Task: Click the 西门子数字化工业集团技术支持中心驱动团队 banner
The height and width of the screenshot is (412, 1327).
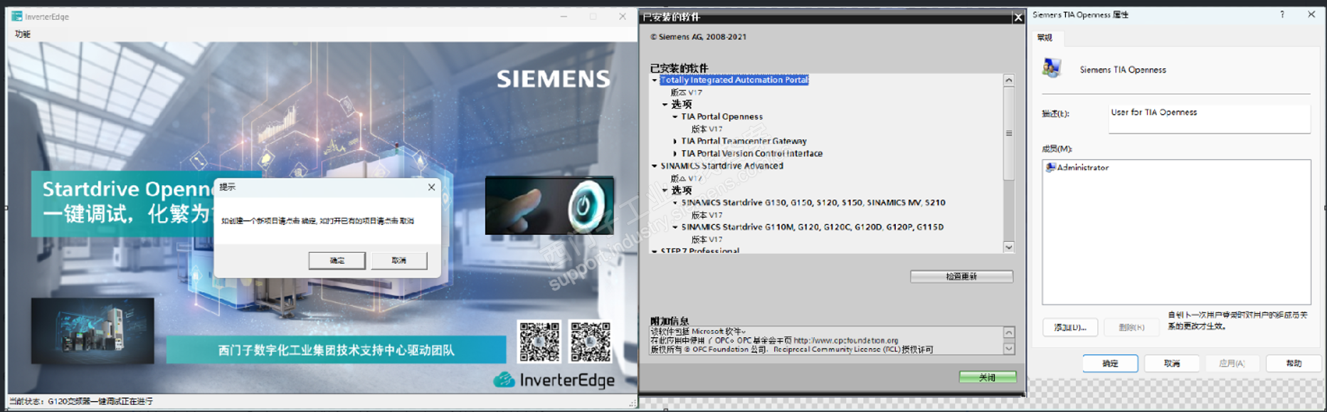Action: pos(336,350)
